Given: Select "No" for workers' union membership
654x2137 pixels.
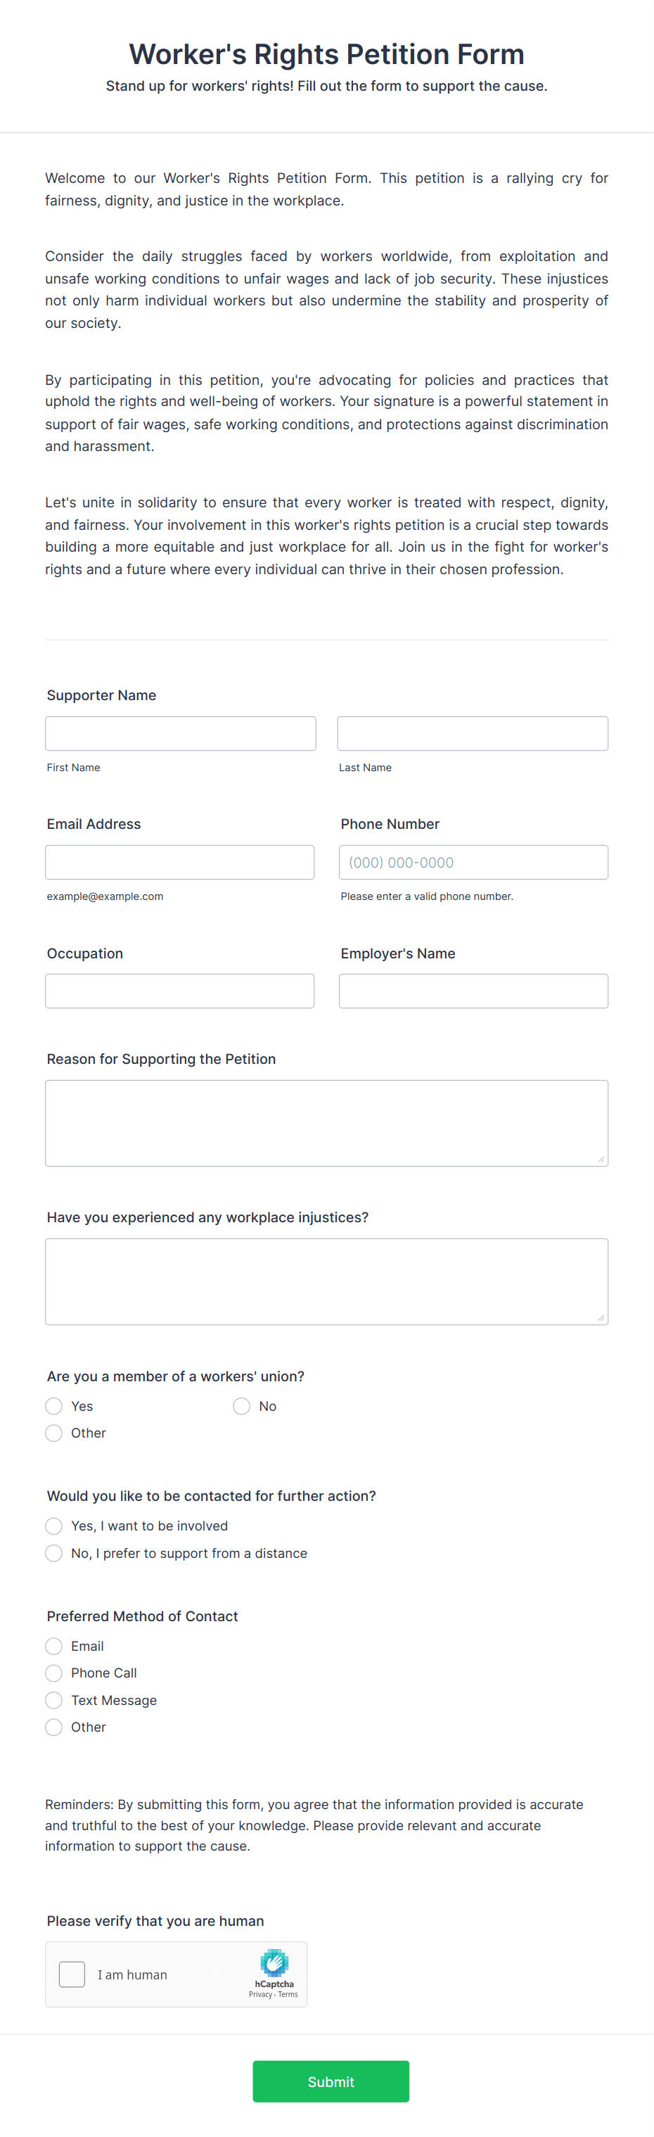Looking at the screenshot, I should click(241, 1406).
